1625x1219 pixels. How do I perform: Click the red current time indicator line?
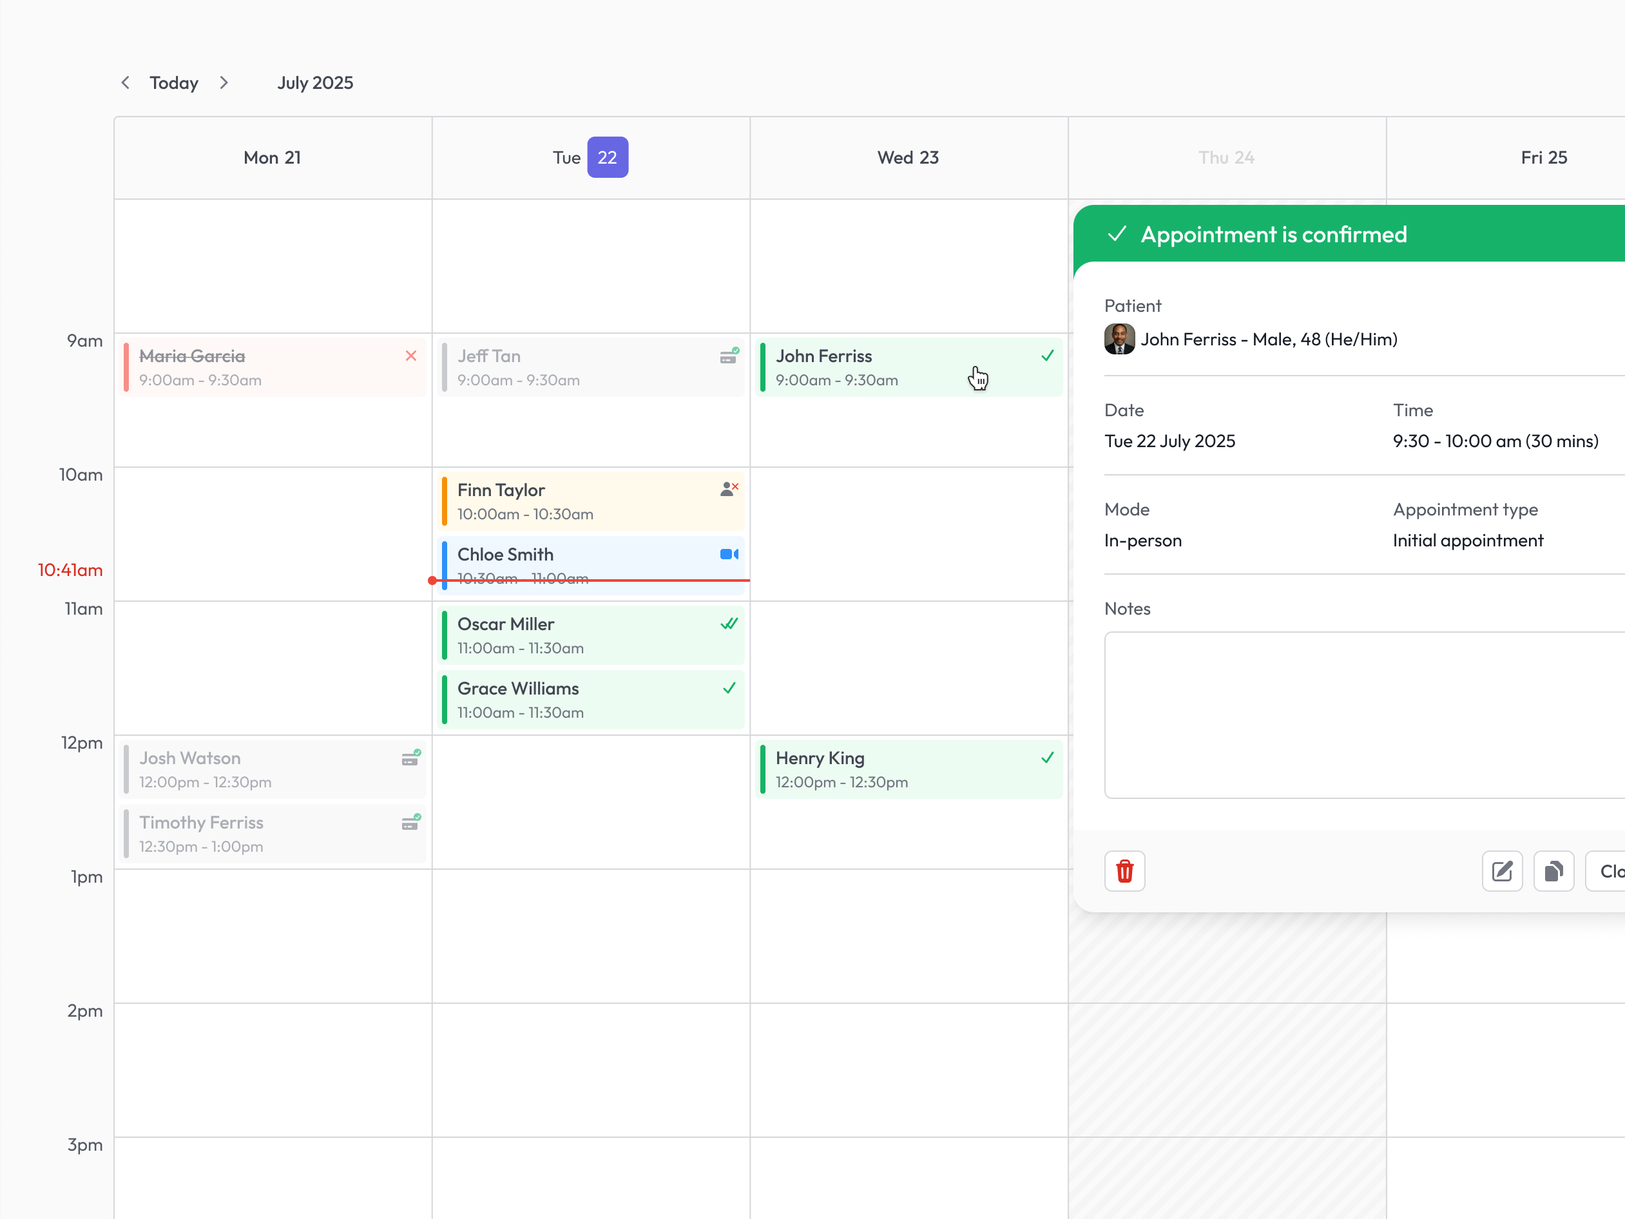(x=588, y=580)
